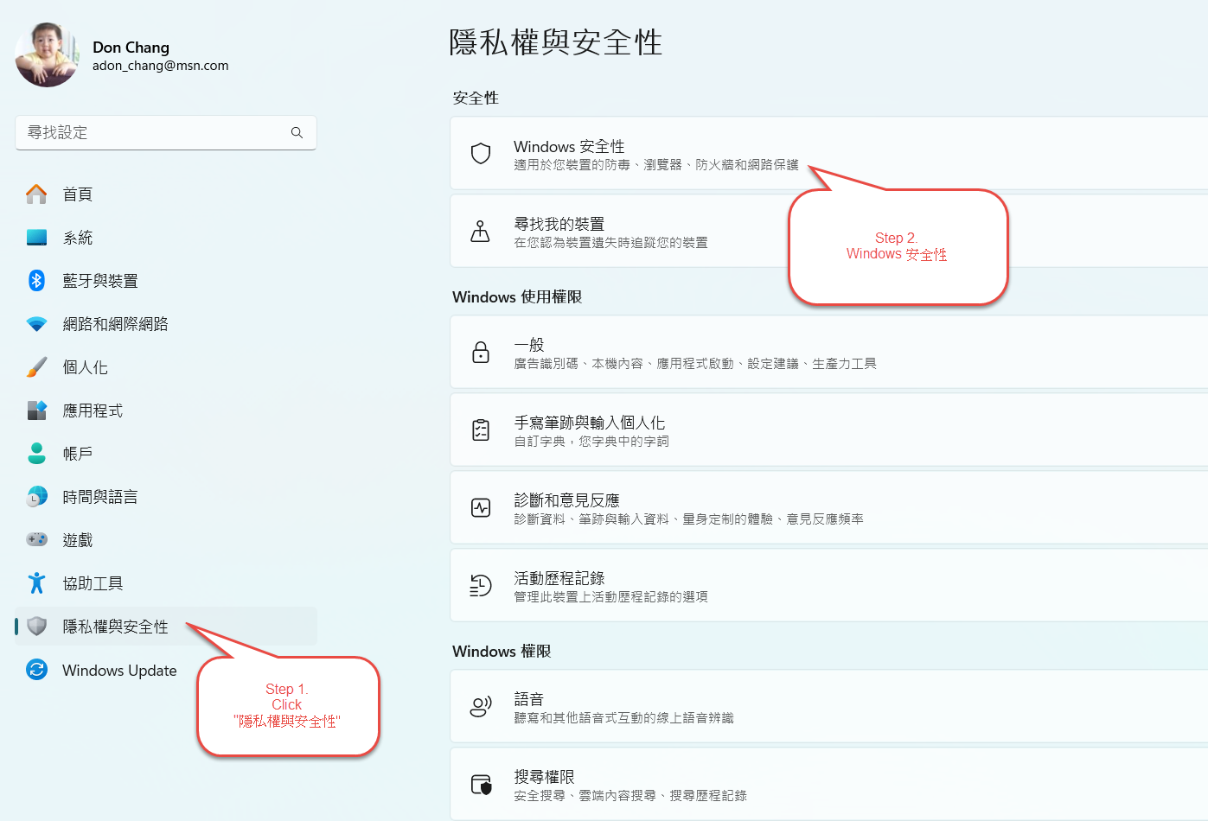
Task: Click the 診斷和意見反應 pulse icon
Action: point(481,508)
